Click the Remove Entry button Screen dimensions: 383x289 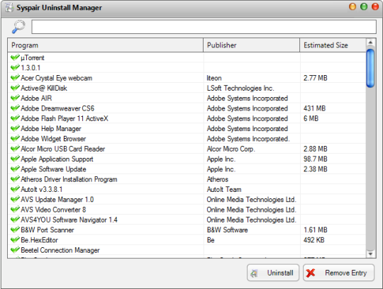(x=338, y=273)
